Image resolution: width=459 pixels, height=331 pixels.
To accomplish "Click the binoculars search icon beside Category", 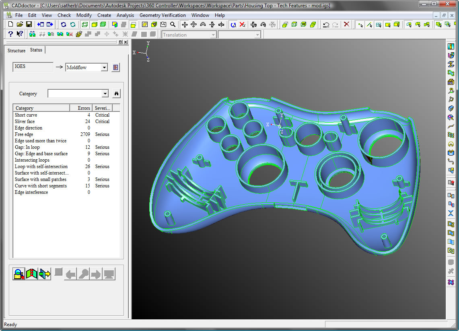I will [116, 94].
